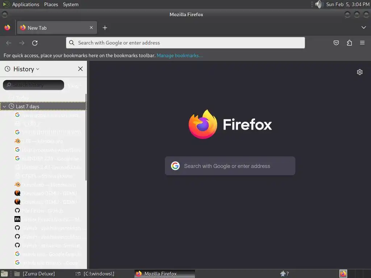
Task: Open 'File Finder · GitHub' history entry
Action: 47,211
